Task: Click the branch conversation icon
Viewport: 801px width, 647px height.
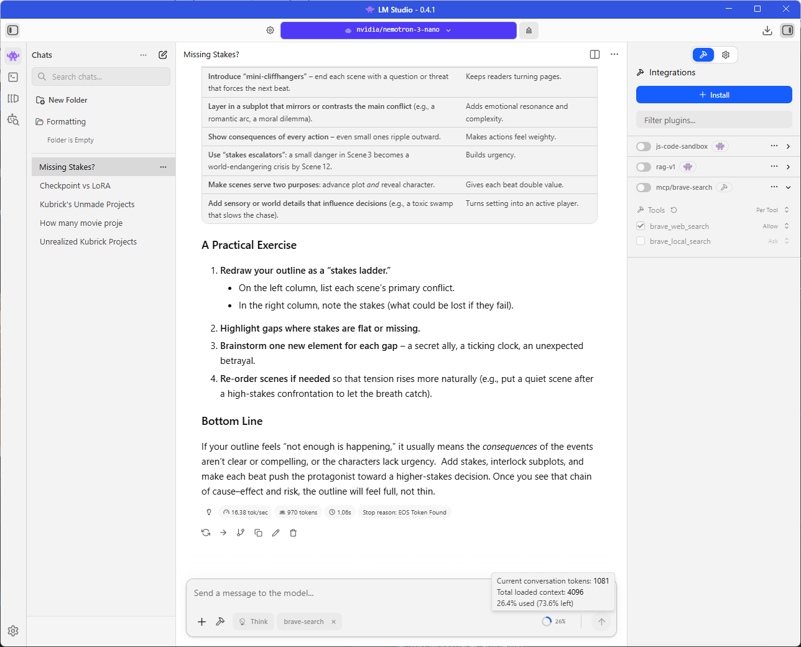Action: click(x=241, y=533)
